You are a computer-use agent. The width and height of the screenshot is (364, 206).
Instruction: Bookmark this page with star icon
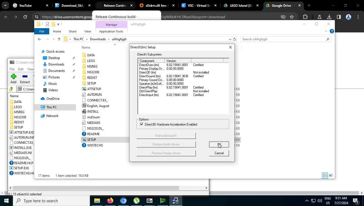click(292, 17)
